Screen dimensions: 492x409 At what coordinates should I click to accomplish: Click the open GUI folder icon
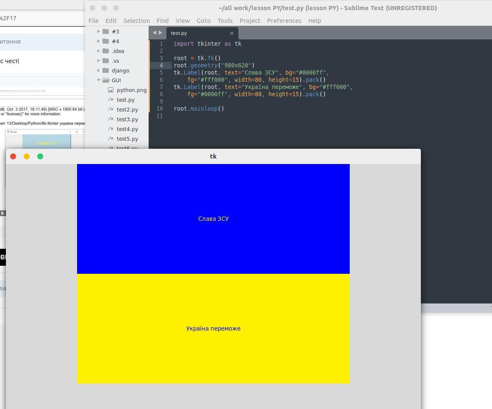coord(106,80)
